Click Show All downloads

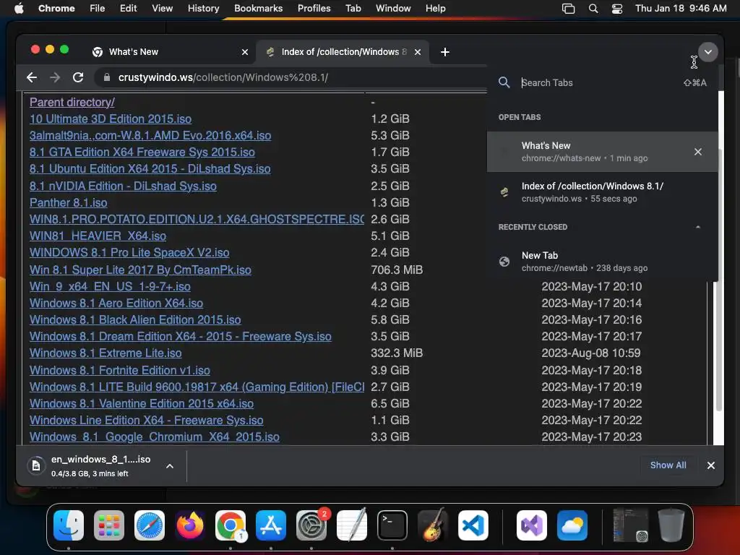pyautogui.click(x=668, y=465)
